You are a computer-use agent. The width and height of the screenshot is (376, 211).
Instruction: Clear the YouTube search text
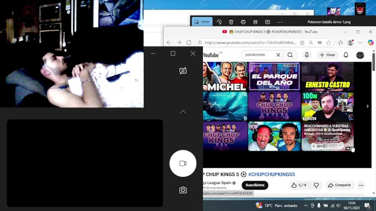[278, 55]
